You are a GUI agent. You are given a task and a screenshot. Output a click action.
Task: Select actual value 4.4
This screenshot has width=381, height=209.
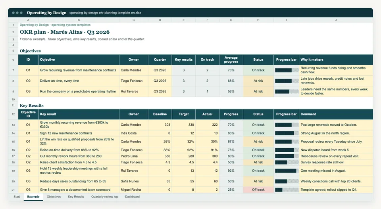[207, 162]
